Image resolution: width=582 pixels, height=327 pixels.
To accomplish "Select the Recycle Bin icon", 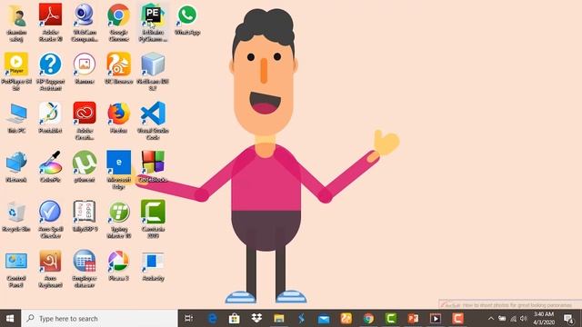I will pyautogui.click(x=16, y=212).
